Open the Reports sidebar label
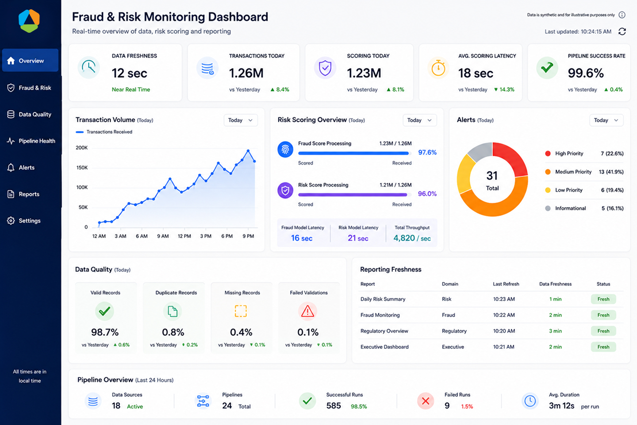Viewport: 637px width, 425px height. [x=29, y=194]
